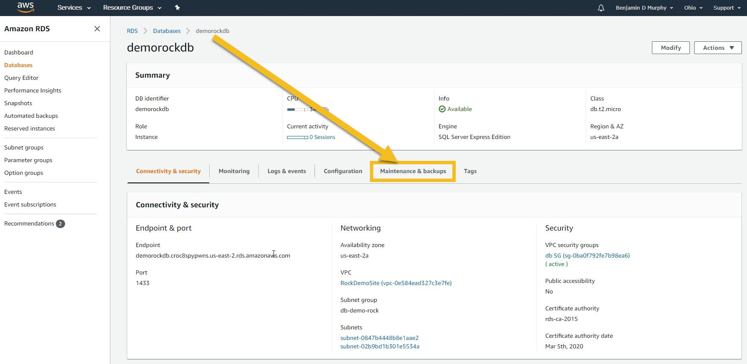Expand the Support menu
The image size is (747, 364).
(x=727, y=8)
